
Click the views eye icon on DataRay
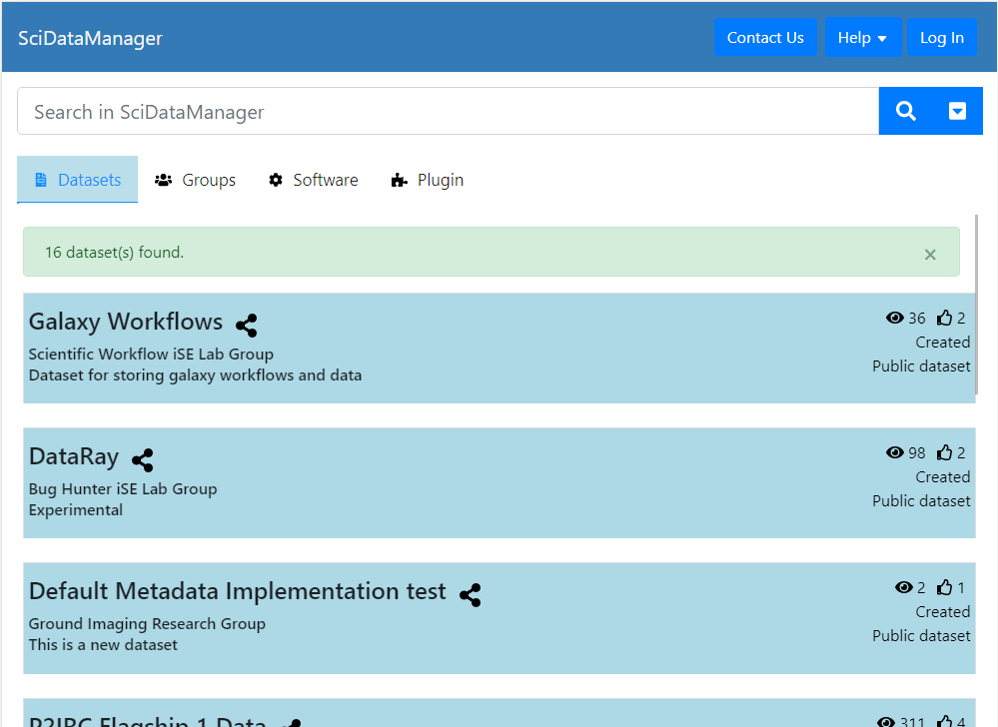(x=895, y=452)
